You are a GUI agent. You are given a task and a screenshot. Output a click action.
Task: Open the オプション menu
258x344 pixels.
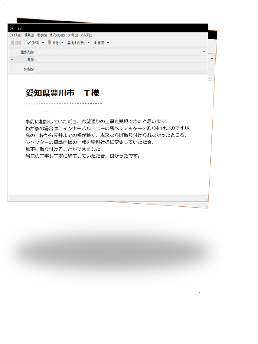[x=57, y=35]
